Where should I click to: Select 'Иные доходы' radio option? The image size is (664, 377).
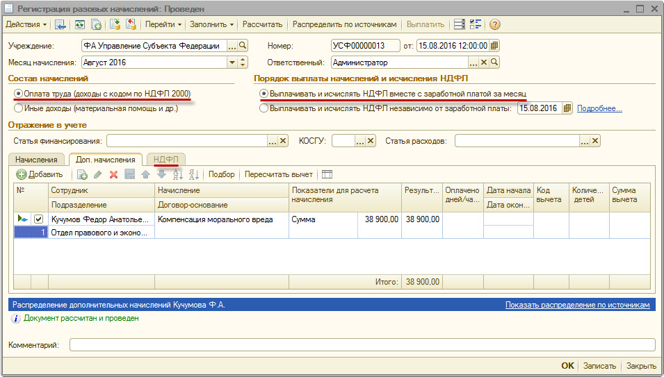18,108
